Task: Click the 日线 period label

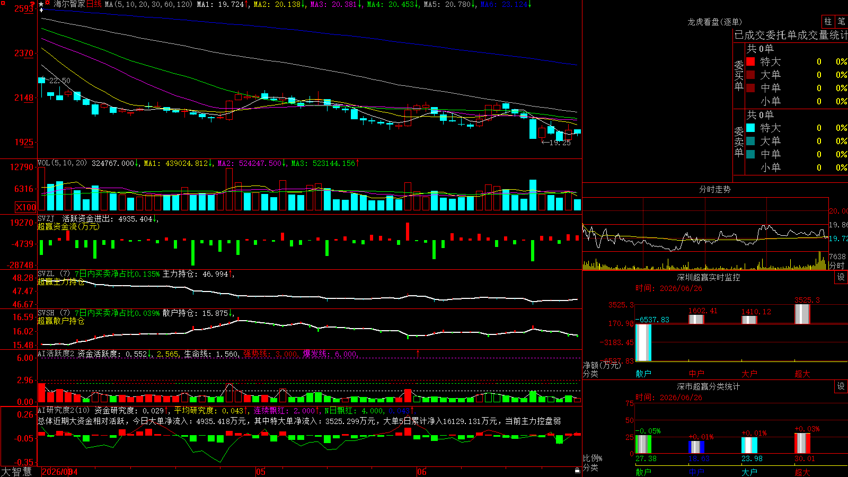Action: (x=94, y=4)
